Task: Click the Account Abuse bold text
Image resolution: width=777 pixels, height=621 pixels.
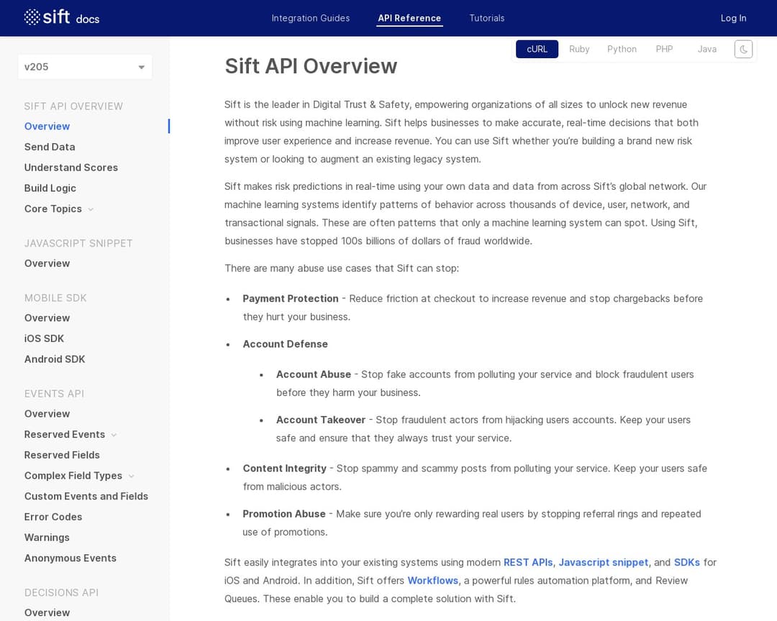Action: click(x=313, y=374)
